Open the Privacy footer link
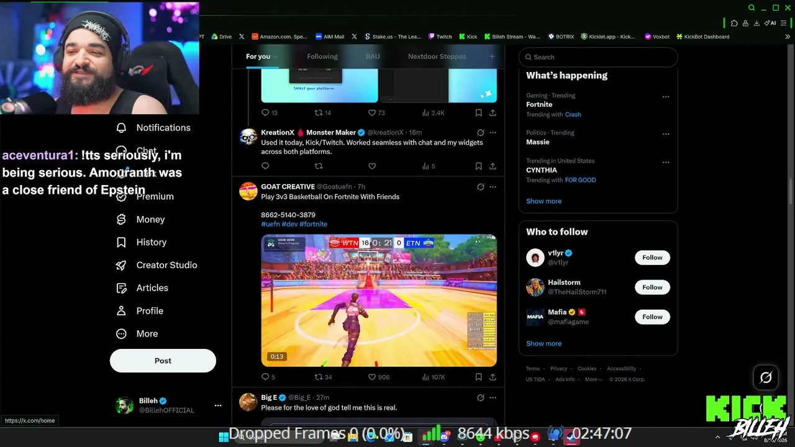This screenshot has width=795, height=447. pos(558,369)
